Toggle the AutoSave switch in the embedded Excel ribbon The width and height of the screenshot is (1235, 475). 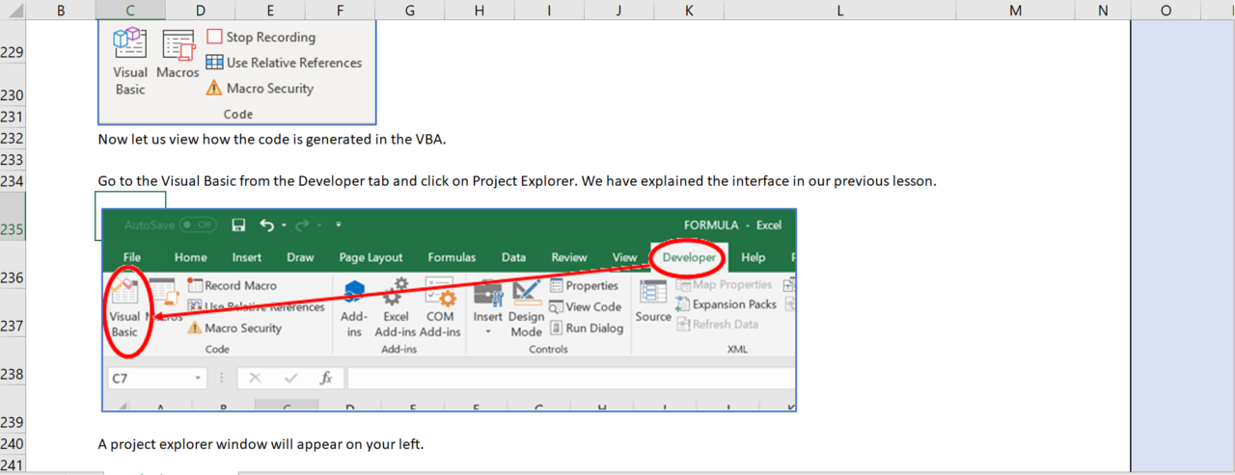tap(198, 224)
